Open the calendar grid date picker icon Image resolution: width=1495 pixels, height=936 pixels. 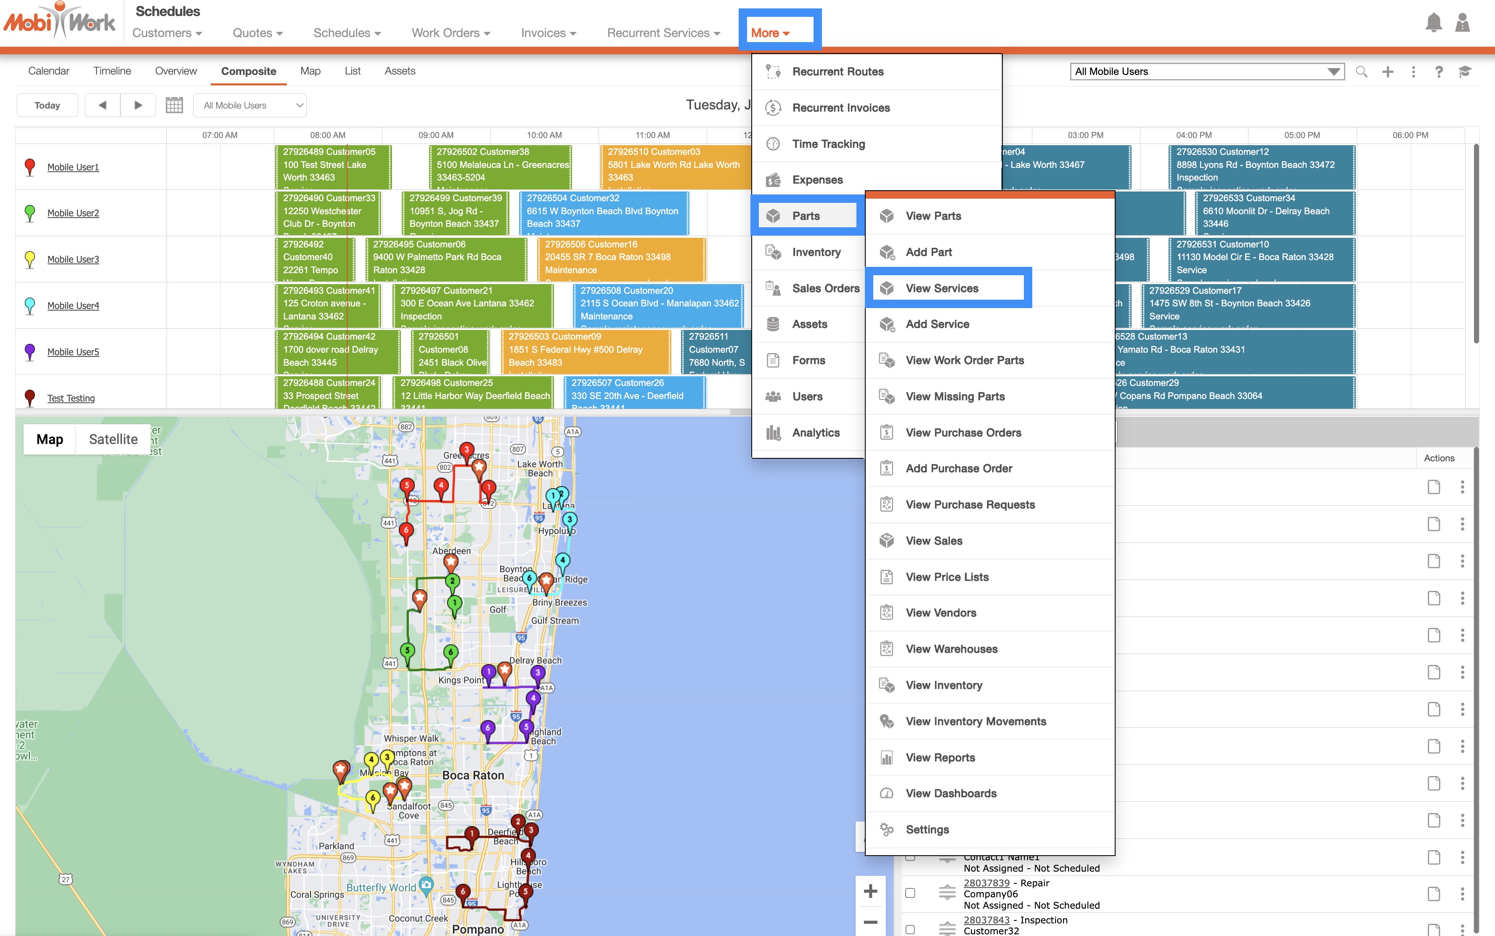[174, 105]
